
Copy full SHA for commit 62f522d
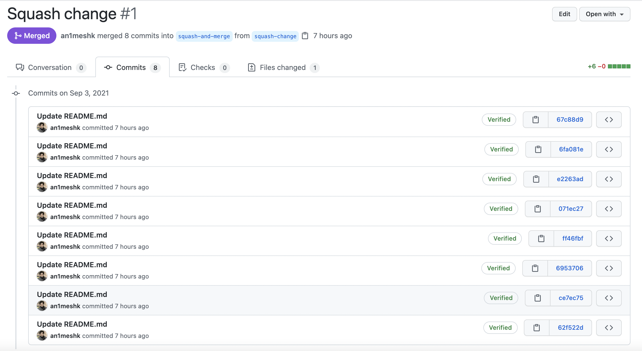pos(536,328)
